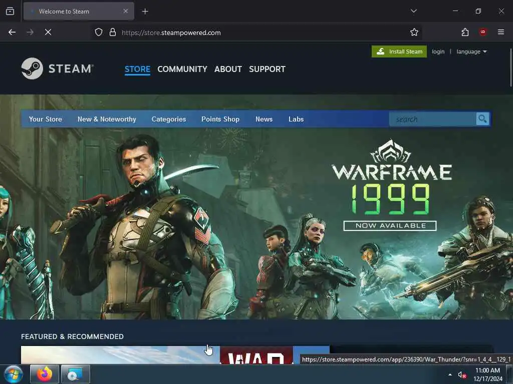Image resolution: width=513 pixels, height=384 pixels.
Task: Select the STORE main navigation item
Action: 137,69
